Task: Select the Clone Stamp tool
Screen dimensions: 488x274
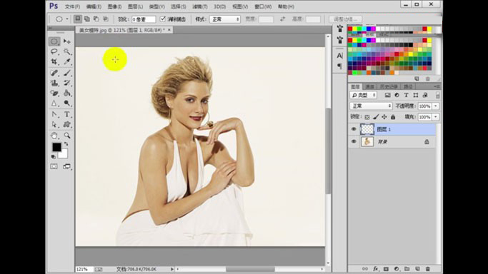Action: pos(54,83)
